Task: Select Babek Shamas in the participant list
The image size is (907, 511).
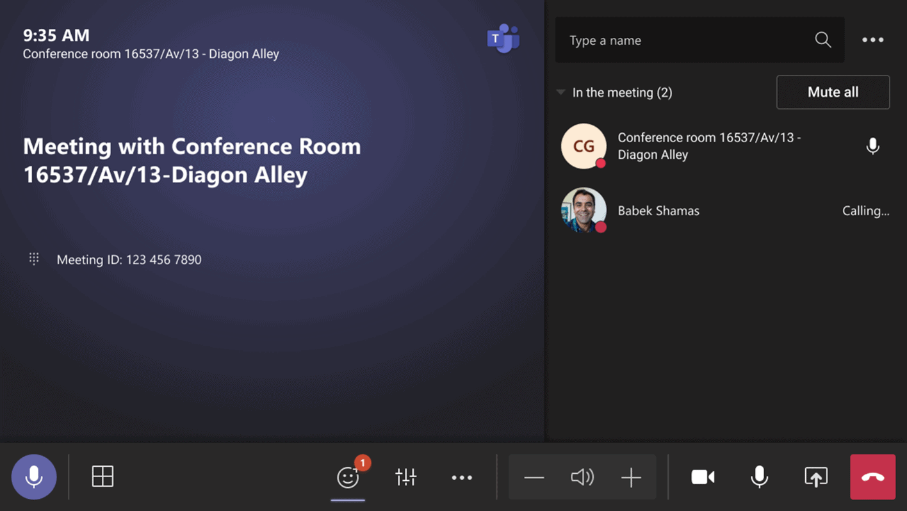Action: tap(658, 210)
